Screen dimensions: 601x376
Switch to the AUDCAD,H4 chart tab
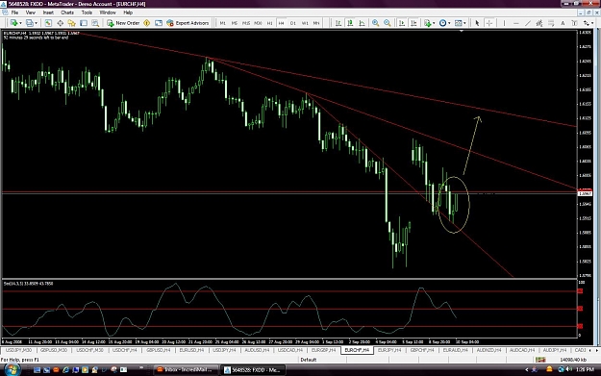[522, 350]
